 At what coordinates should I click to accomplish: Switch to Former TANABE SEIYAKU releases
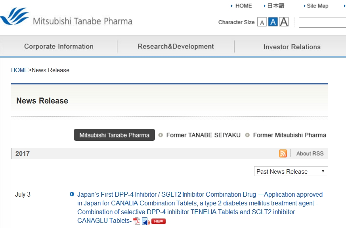click(203, 135)
